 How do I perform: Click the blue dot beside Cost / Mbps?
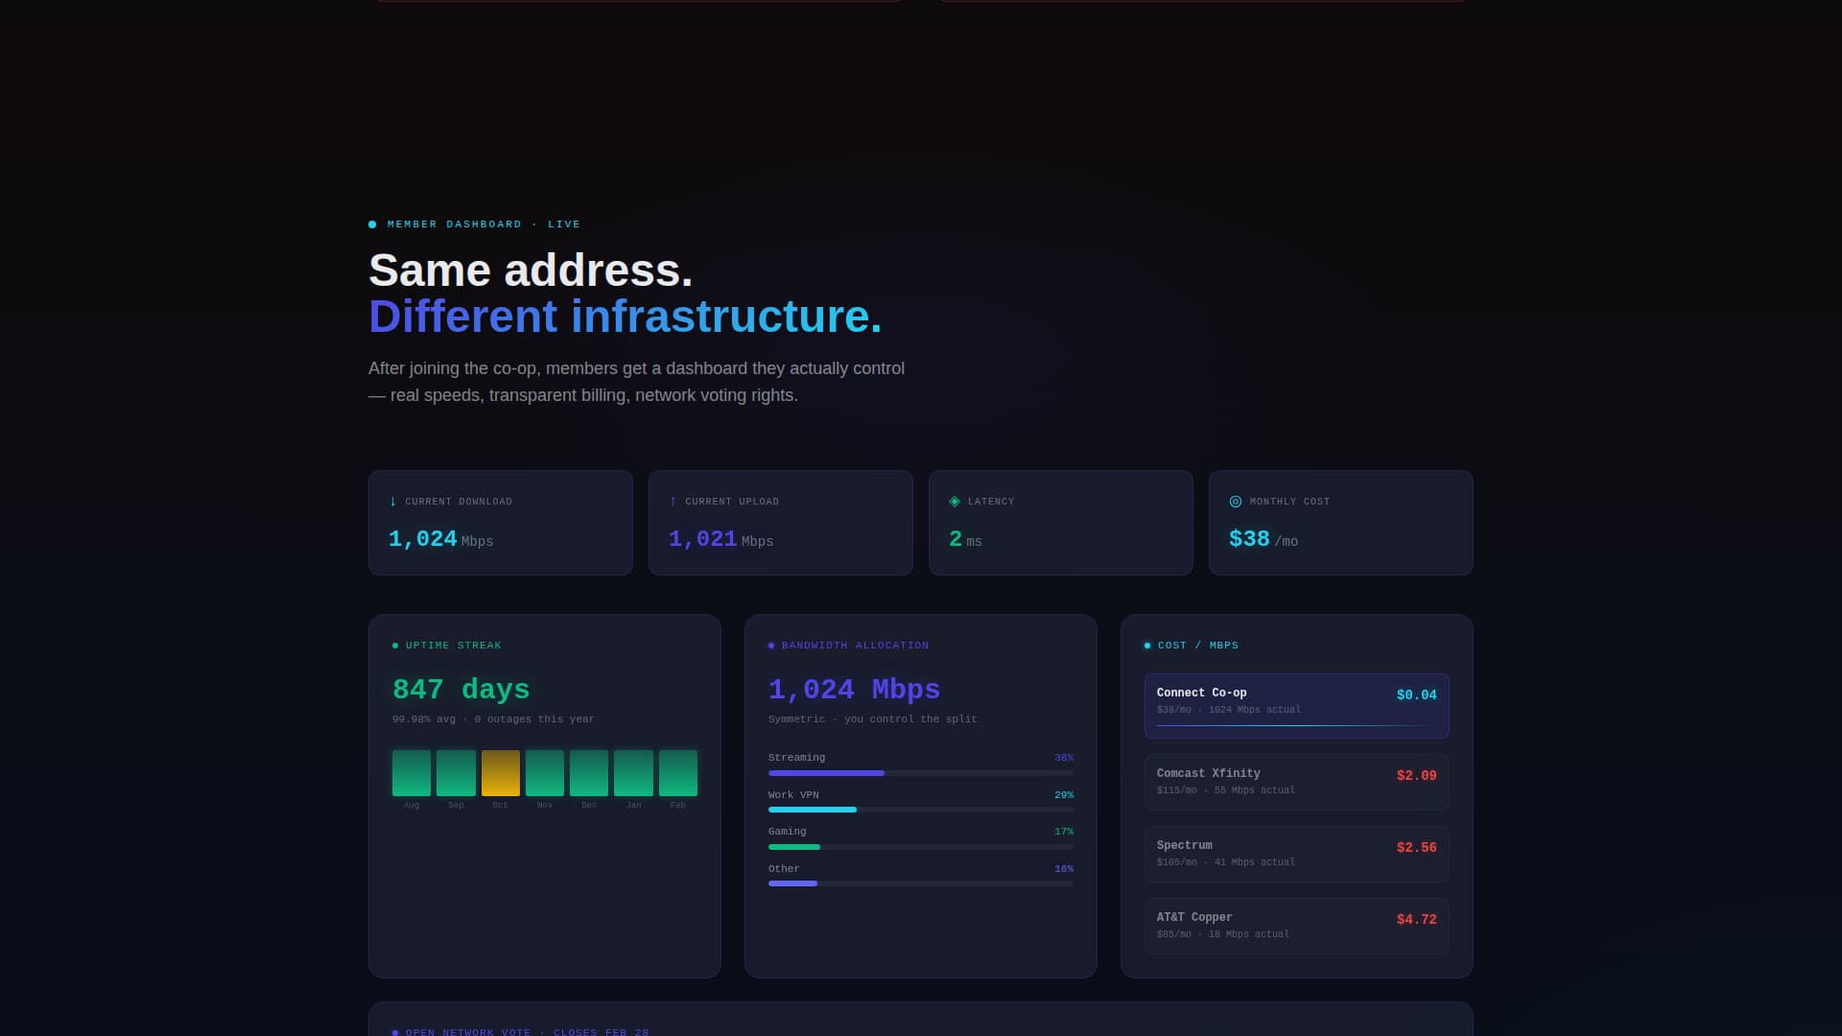[1146, 645]
